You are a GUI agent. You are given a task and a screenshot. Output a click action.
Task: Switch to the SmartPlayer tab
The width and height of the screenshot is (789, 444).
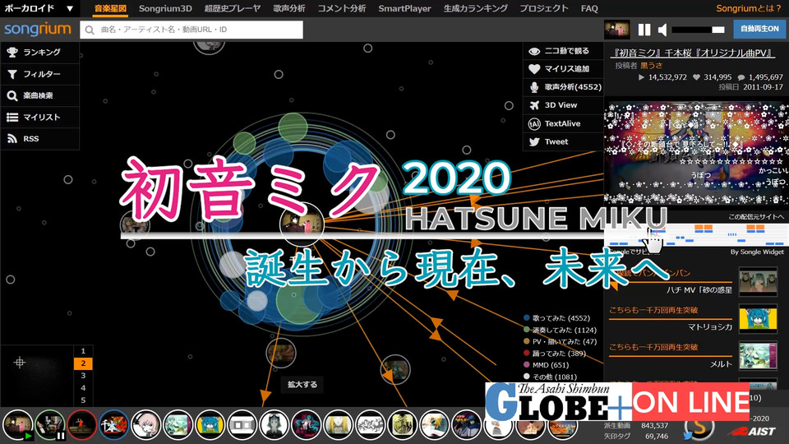404,8
